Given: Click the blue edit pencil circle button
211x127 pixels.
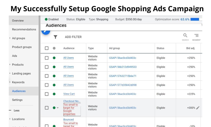Looking at the screenshot, I should pos(46,32).
